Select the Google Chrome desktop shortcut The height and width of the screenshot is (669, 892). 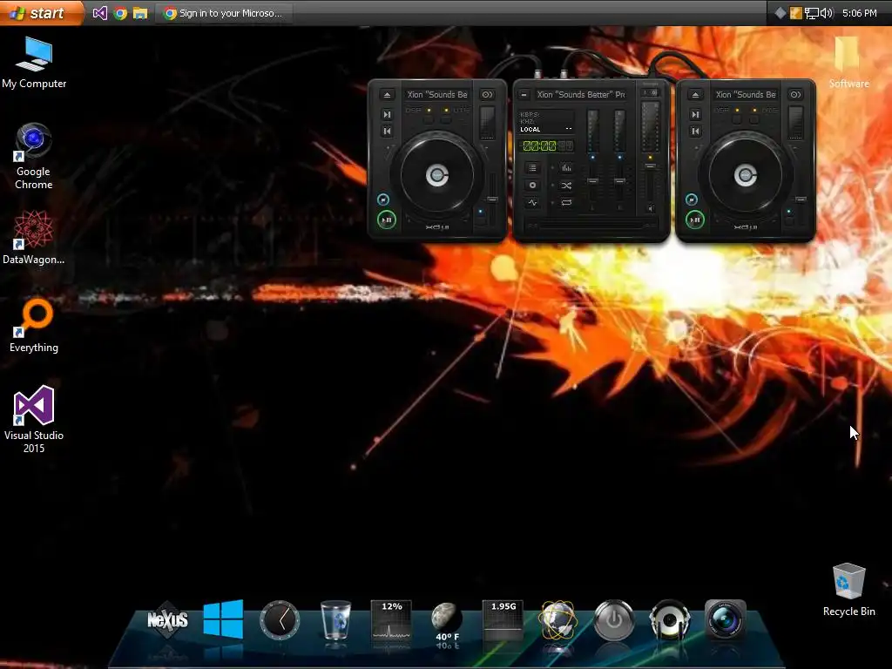click(x=34, y=156)
